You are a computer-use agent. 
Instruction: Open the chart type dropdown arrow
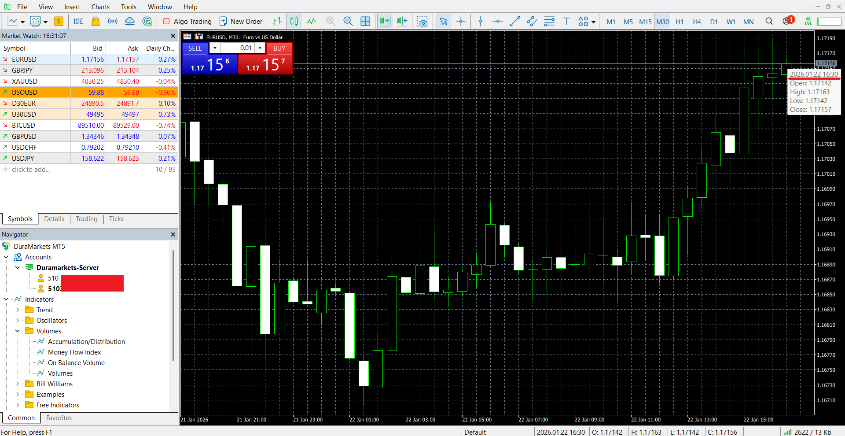coord(22,22)
